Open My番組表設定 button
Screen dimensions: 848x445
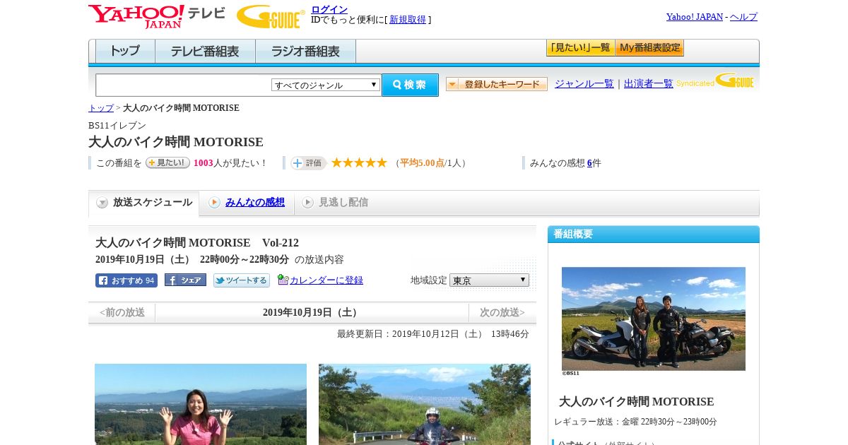650,48
